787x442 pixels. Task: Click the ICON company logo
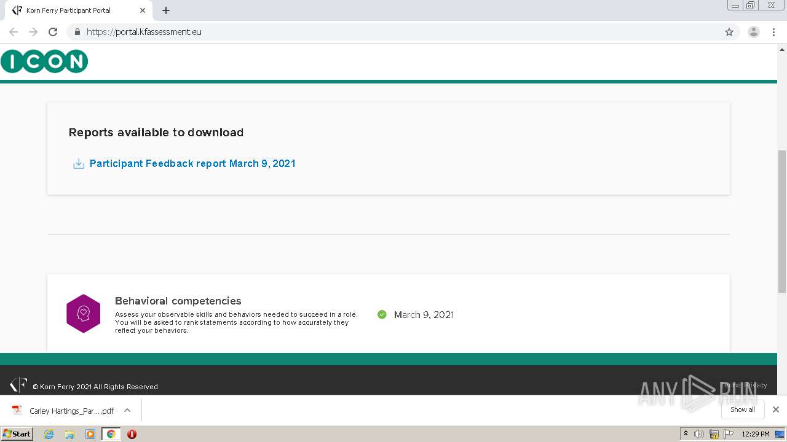[44, 61]
